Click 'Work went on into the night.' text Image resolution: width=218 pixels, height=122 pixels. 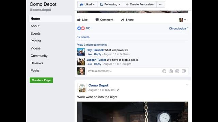click(98, 97)
